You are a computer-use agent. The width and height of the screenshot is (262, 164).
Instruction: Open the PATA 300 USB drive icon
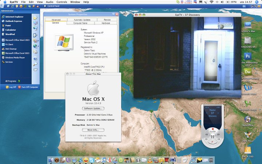click(248, 150)
